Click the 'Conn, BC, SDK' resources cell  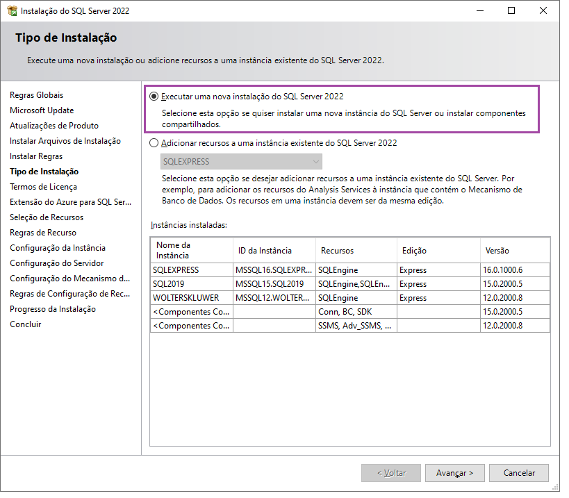point(356,312)
